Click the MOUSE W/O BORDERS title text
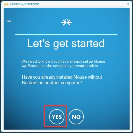133x133 pixels. tap(25, 4)
